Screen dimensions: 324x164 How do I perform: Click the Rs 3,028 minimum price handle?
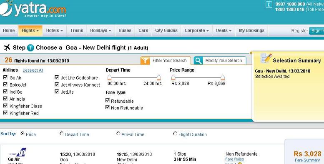[x=173, y=77]
